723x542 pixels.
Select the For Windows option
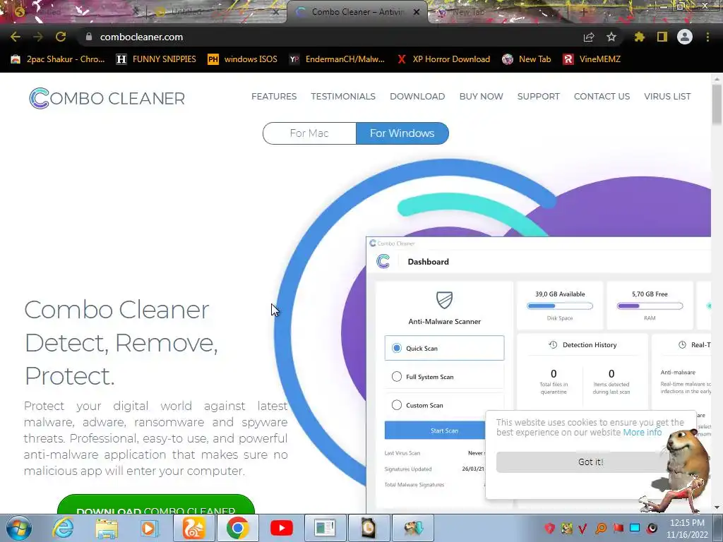(402, 133)
